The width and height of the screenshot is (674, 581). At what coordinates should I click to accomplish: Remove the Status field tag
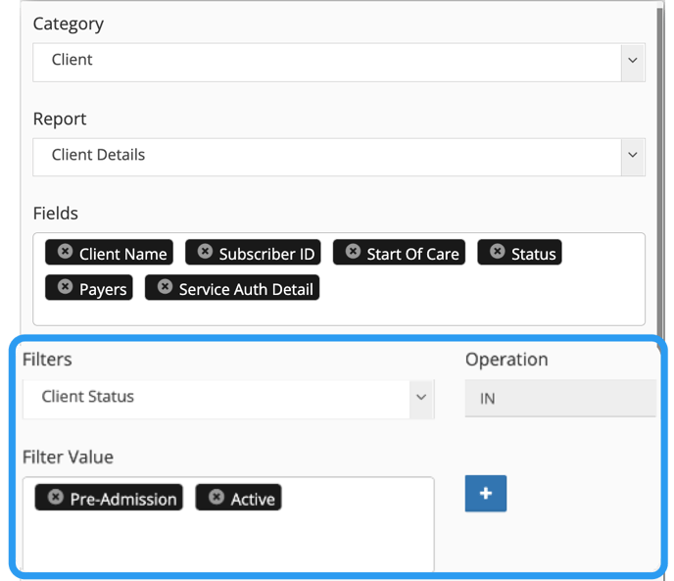pyautogui.click(x=498, y=251)
